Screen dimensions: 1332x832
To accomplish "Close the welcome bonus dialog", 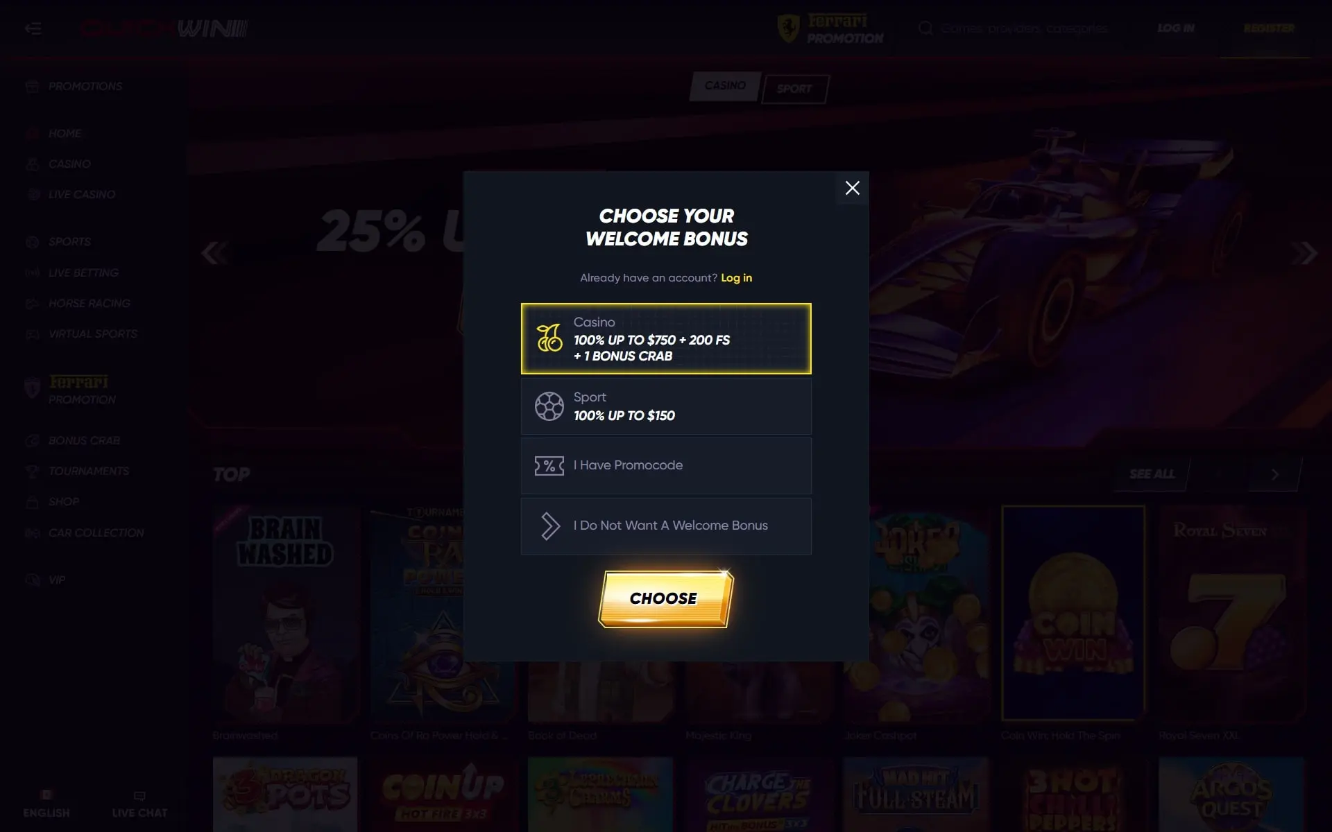I will (852, 188).
